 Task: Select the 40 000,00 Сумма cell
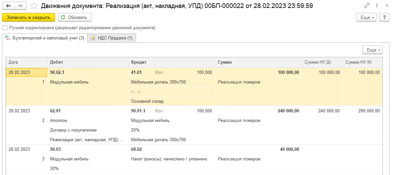tap(258, 149)
